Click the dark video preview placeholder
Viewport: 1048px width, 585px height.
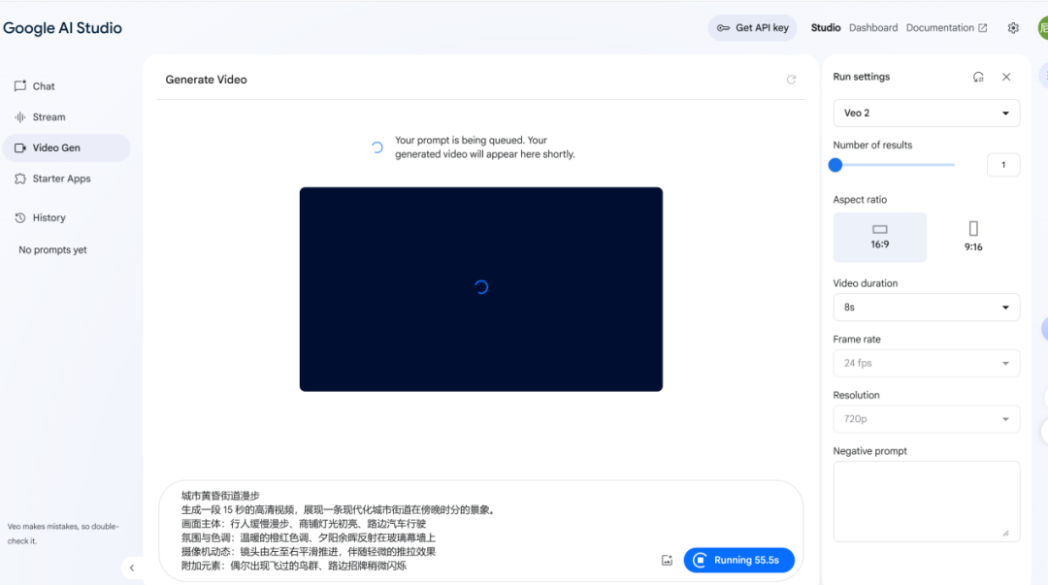point(481,289)
